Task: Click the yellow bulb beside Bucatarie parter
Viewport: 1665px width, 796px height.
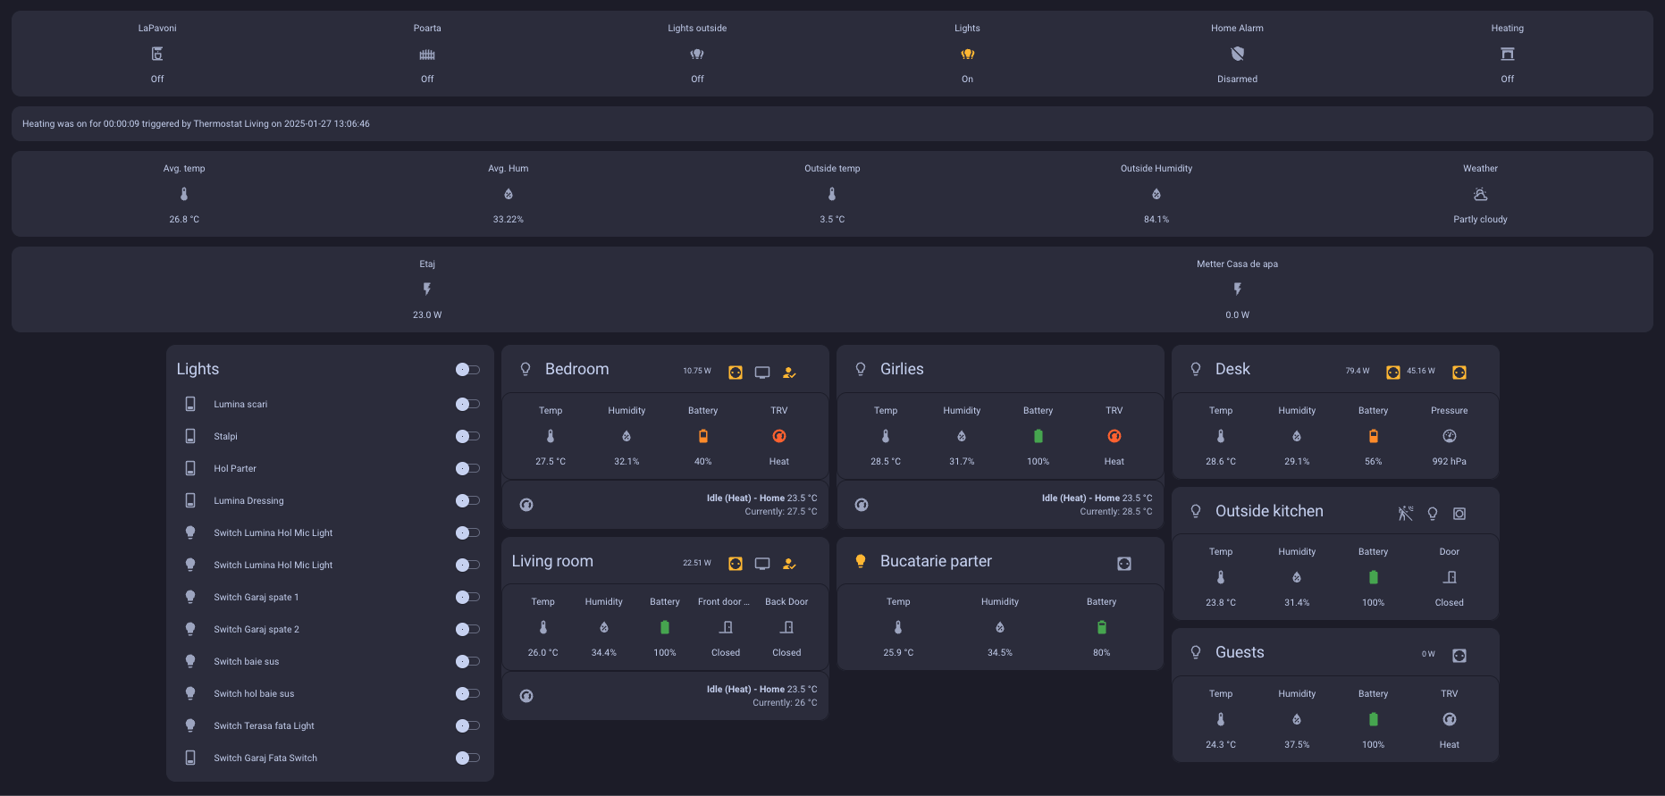Action: click(861, 561)
